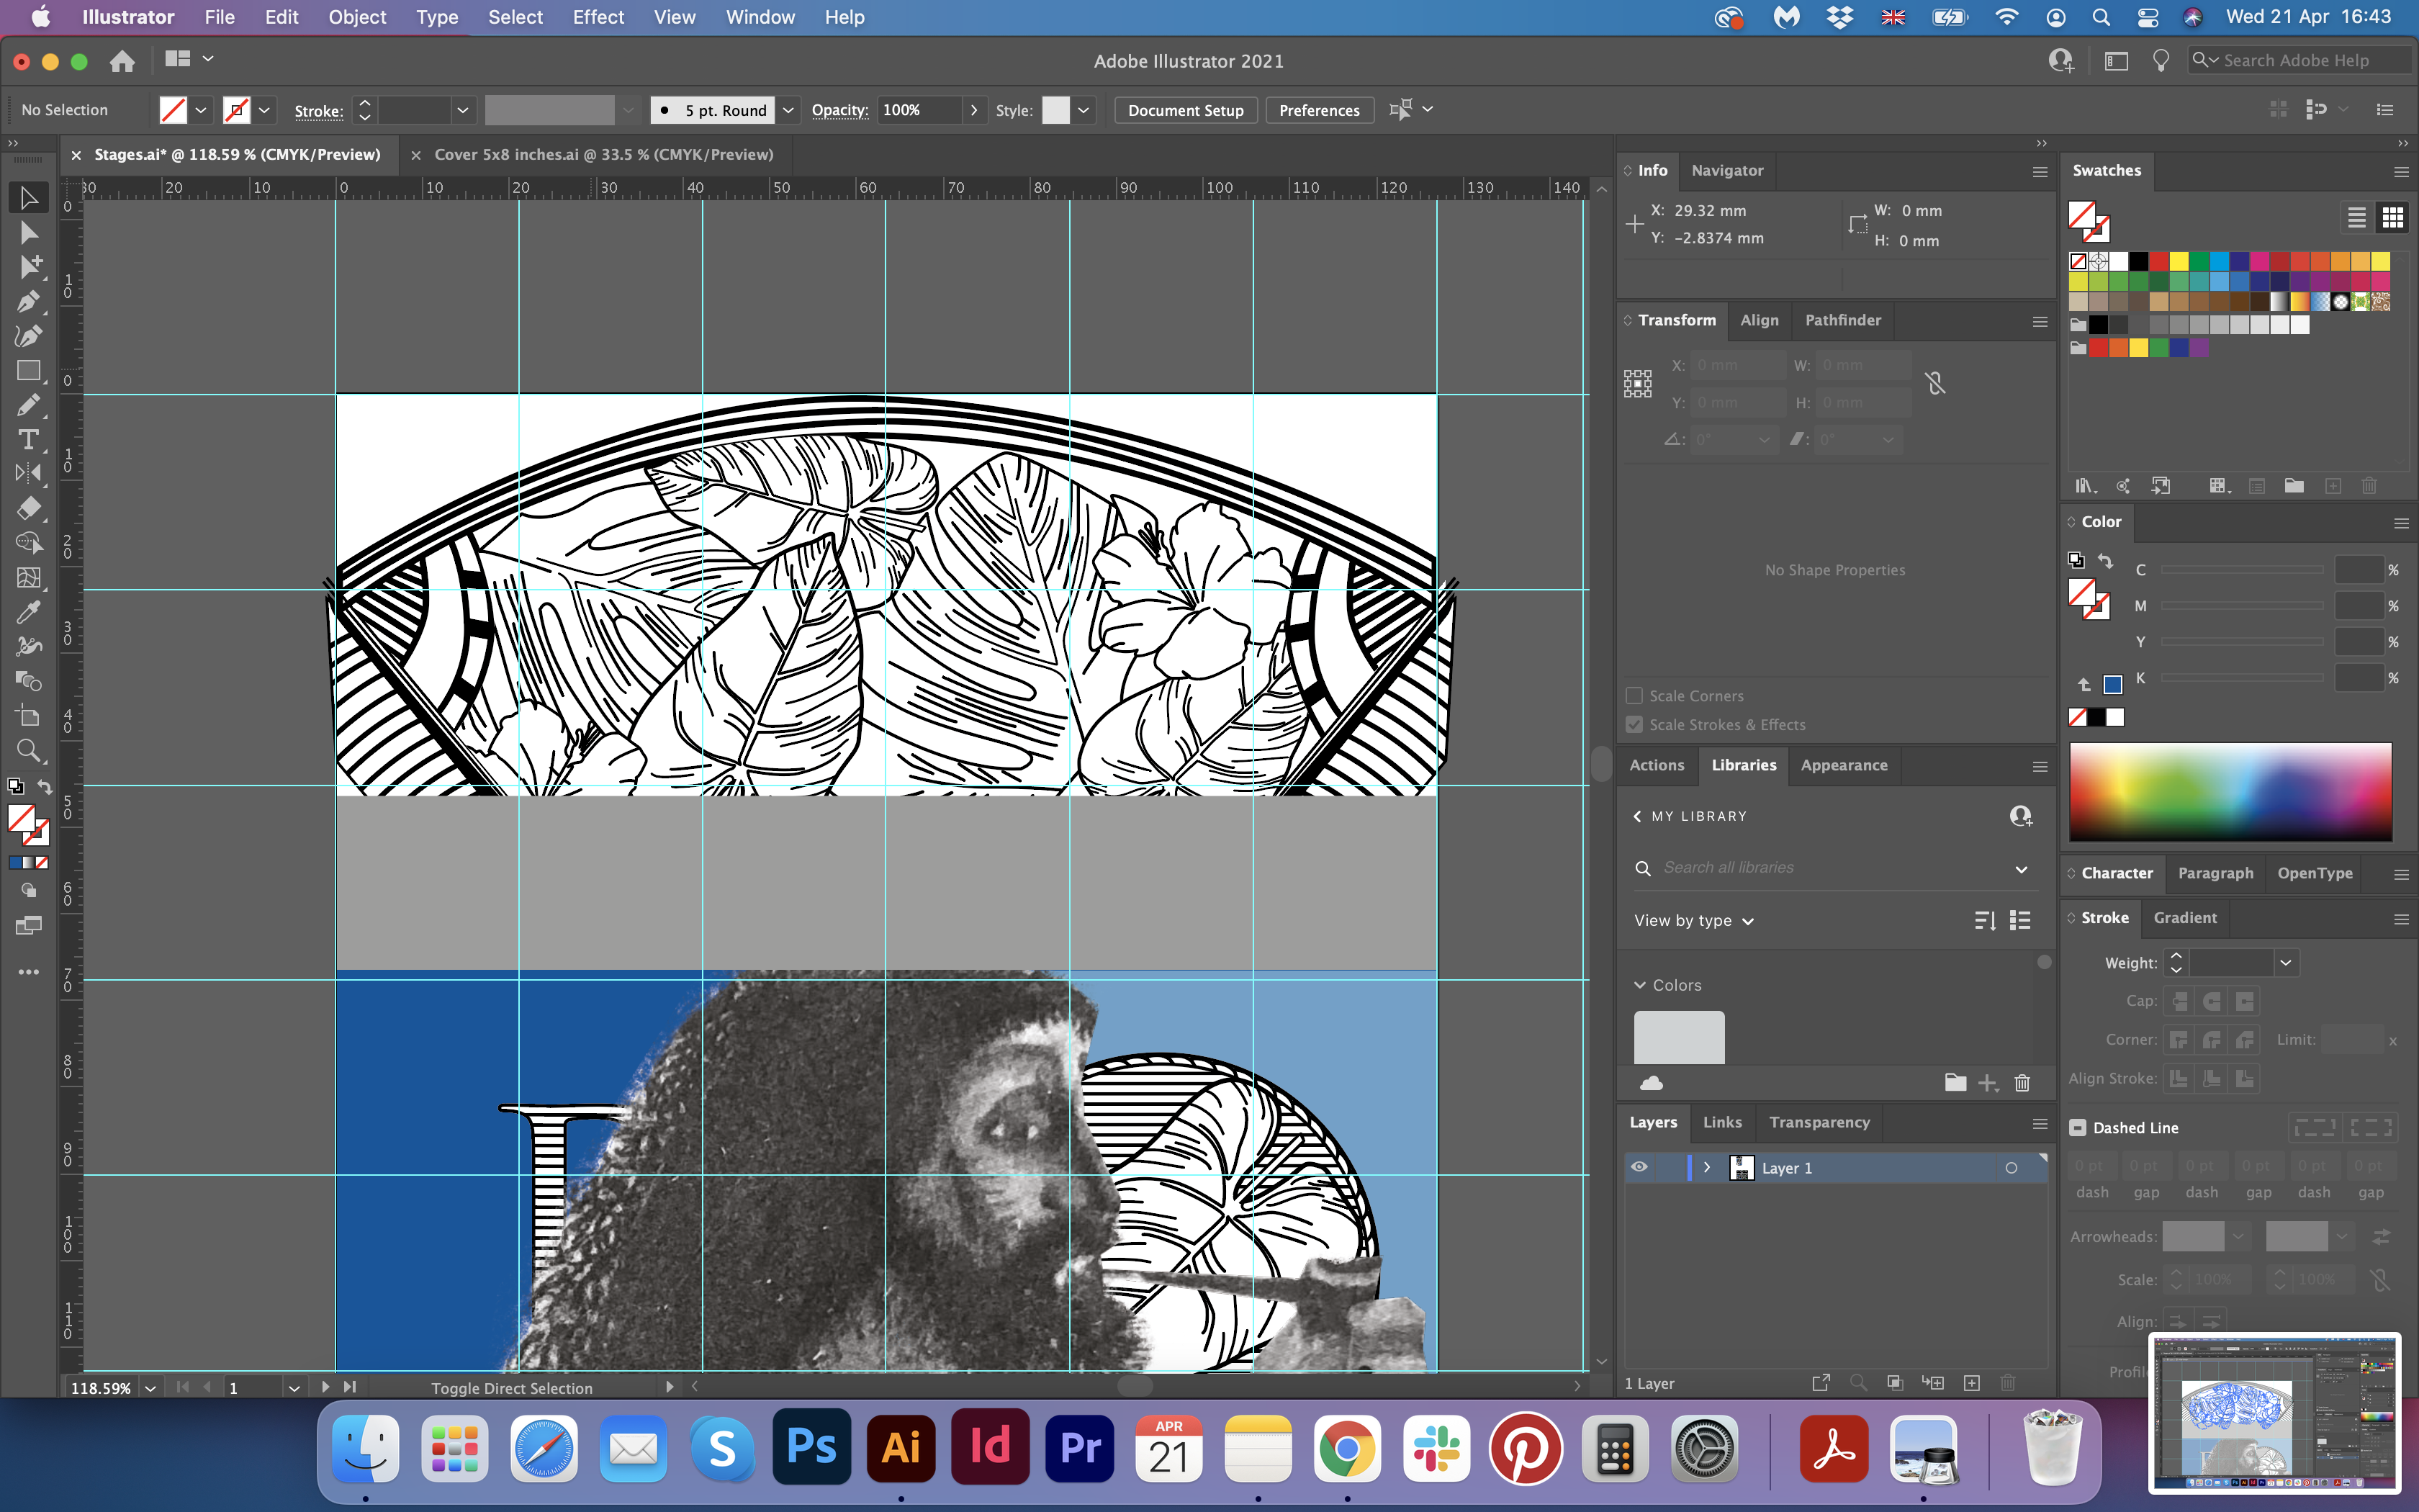Open the View by type dropdown
This screenshot has height=1512, width=2419.
[1693, 921]
